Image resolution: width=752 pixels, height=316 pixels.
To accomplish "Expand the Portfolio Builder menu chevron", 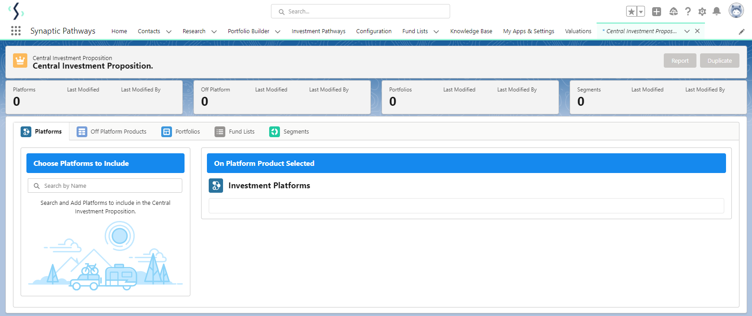I will coord(278,31).
